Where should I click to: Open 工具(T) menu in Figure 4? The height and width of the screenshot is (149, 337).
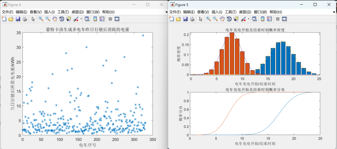63,12
